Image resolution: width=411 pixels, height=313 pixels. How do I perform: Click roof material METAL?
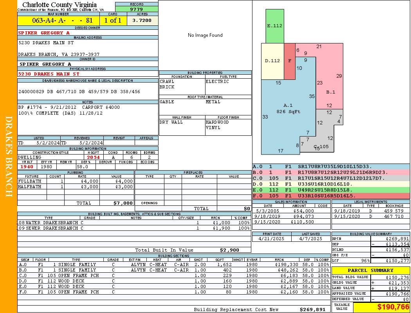click(213, 102)
